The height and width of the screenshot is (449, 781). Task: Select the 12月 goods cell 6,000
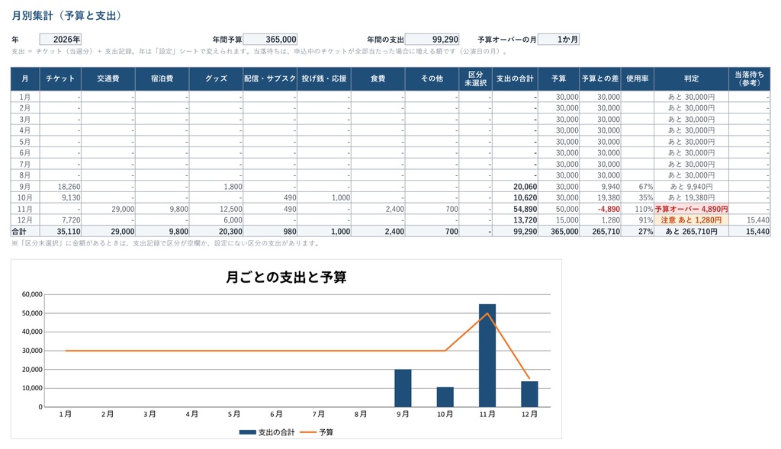(x=216, y=220)
